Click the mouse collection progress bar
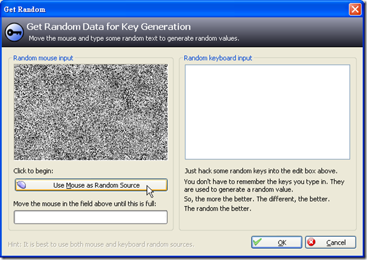Viewport: 367px width, 260px height. [91, 217]
